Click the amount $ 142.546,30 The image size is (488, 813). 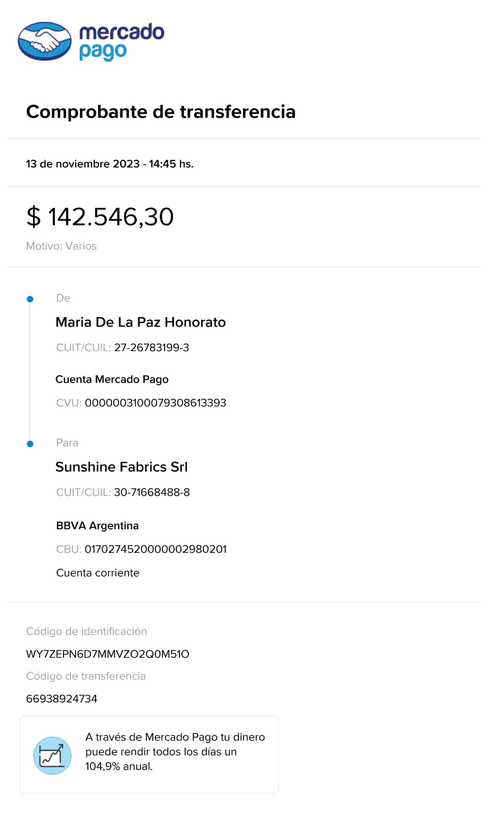coord(100,217)
